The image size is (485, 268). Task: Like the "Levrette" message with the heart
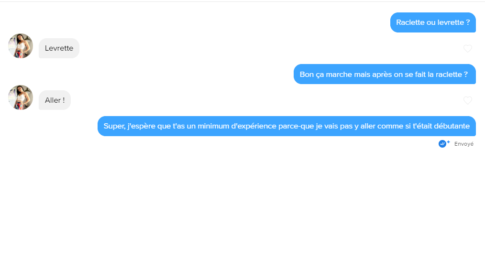click(x=468, y=48)
